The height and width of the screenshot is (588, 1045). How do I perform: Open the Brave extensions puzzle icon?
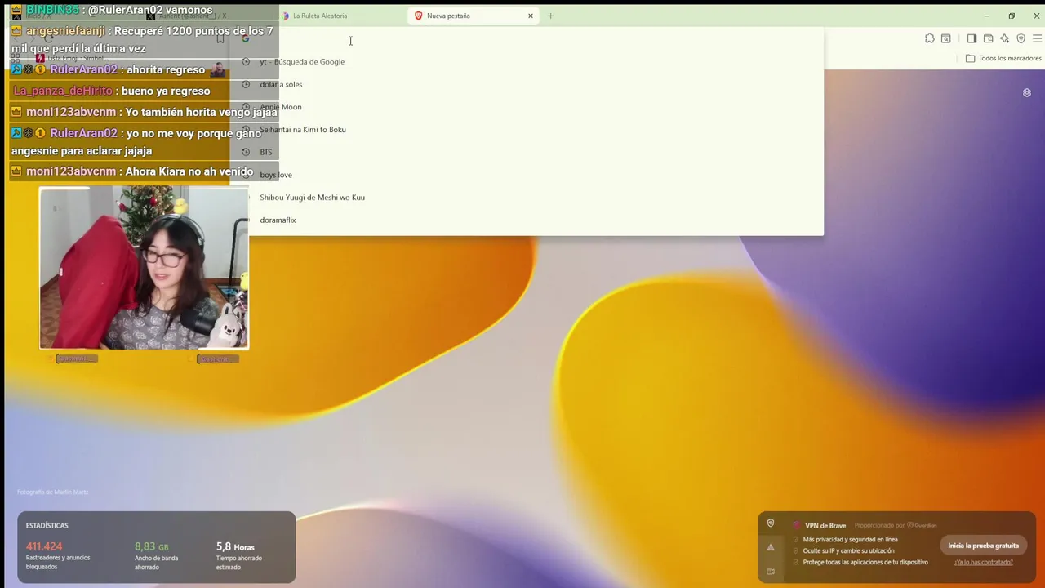tap(929, 38)
